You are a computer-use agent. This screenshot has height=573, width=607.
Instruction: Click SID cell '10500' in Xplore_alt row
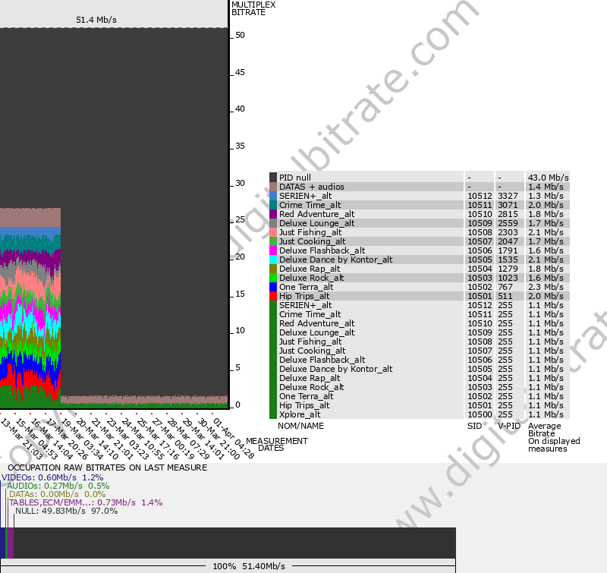[480, 414]
